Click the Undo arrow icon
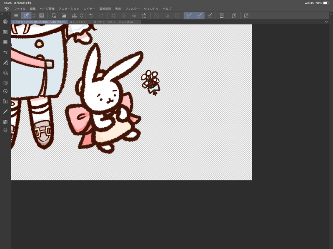 tap(91, 16)
